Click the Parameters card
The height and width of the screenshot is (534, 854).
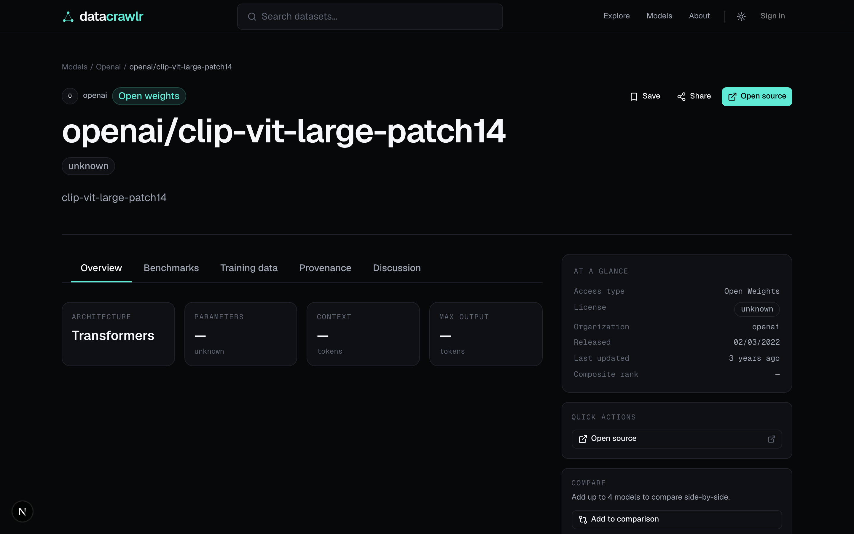tap(241, 334)
